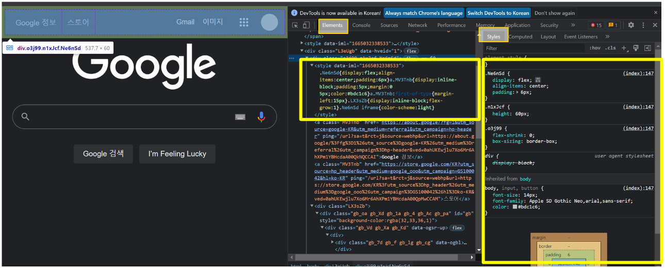Open the 스토어 link
Screen dimensions: 665x268
coord(78,23)
